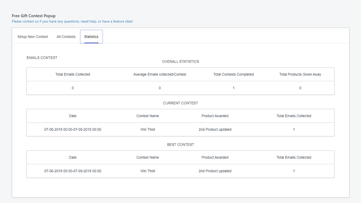
Task: Click the Best Contest date range cell
Action: [x=73, y=171]
